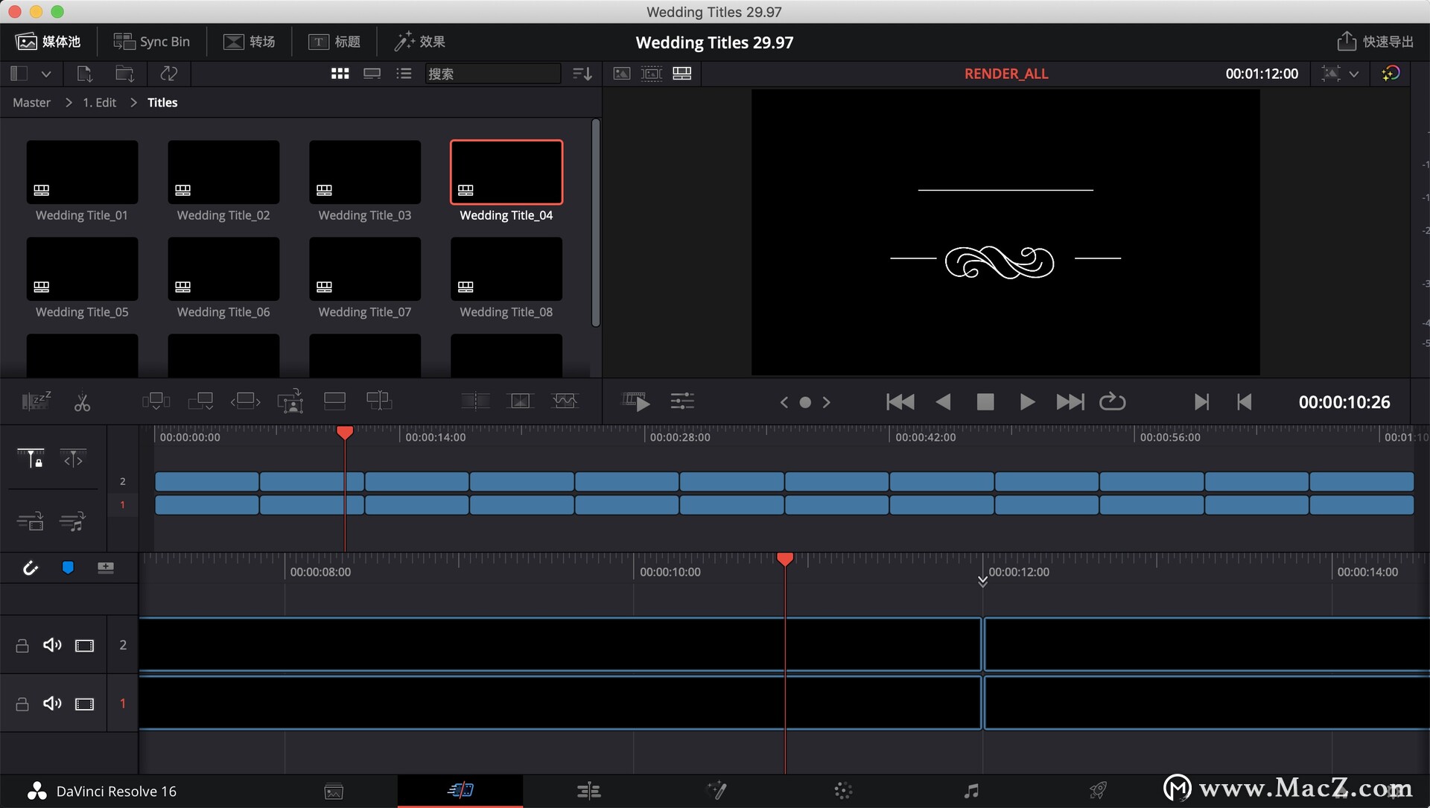Switch to the Fairlight music note page
This screenshot has width=1430, height=808.
click(x=971, y=791)
